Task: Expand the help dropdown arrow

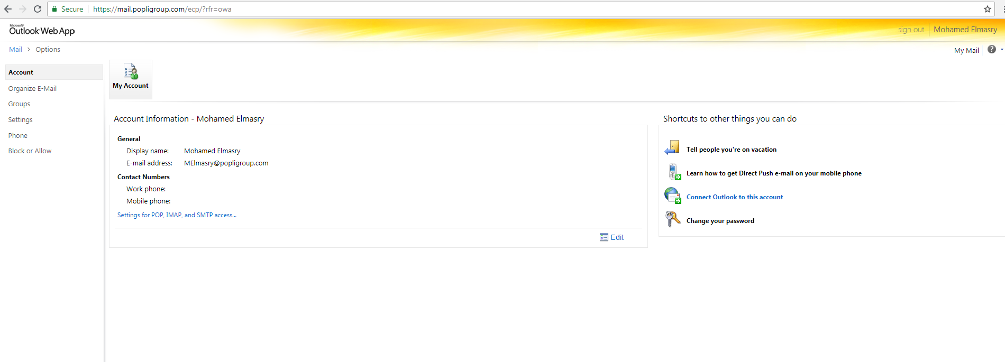Action: tap(1001, 50)
